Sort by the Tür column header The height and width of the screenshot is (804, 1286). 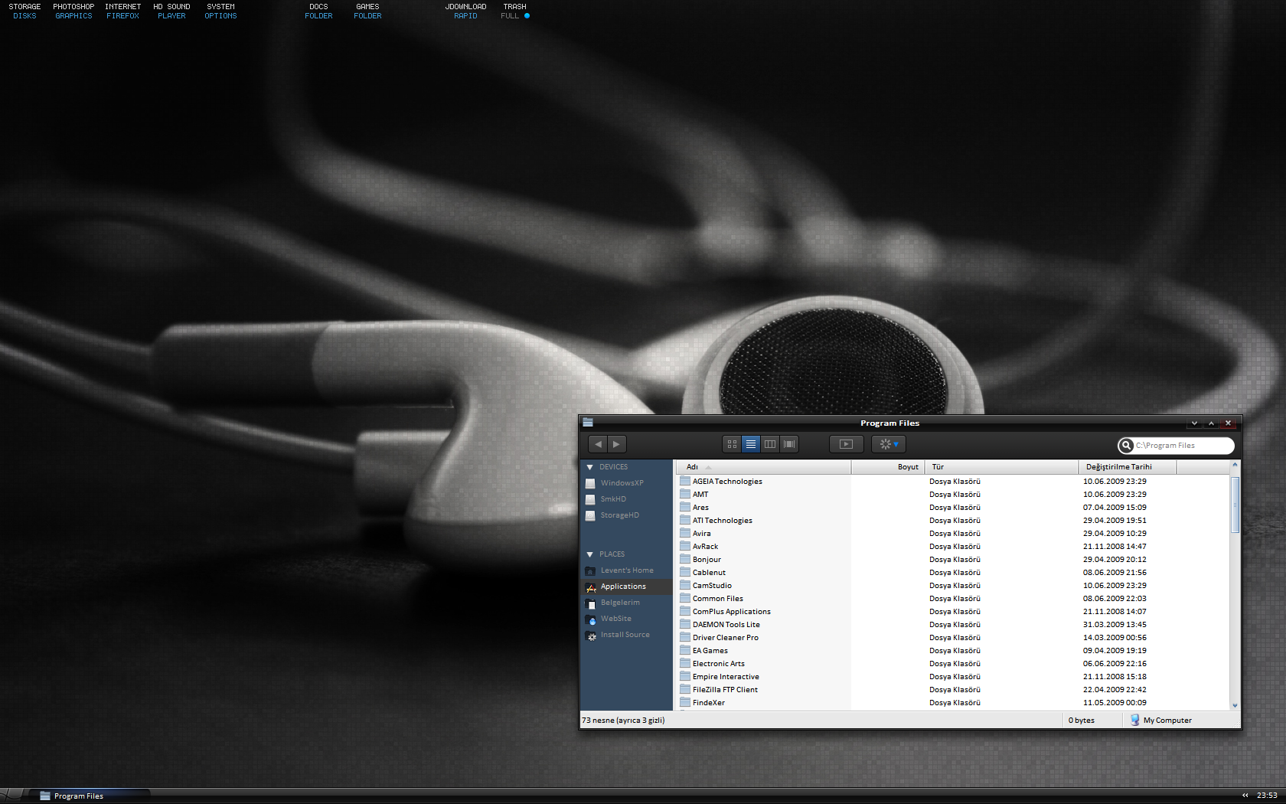tap(1001, 467)
